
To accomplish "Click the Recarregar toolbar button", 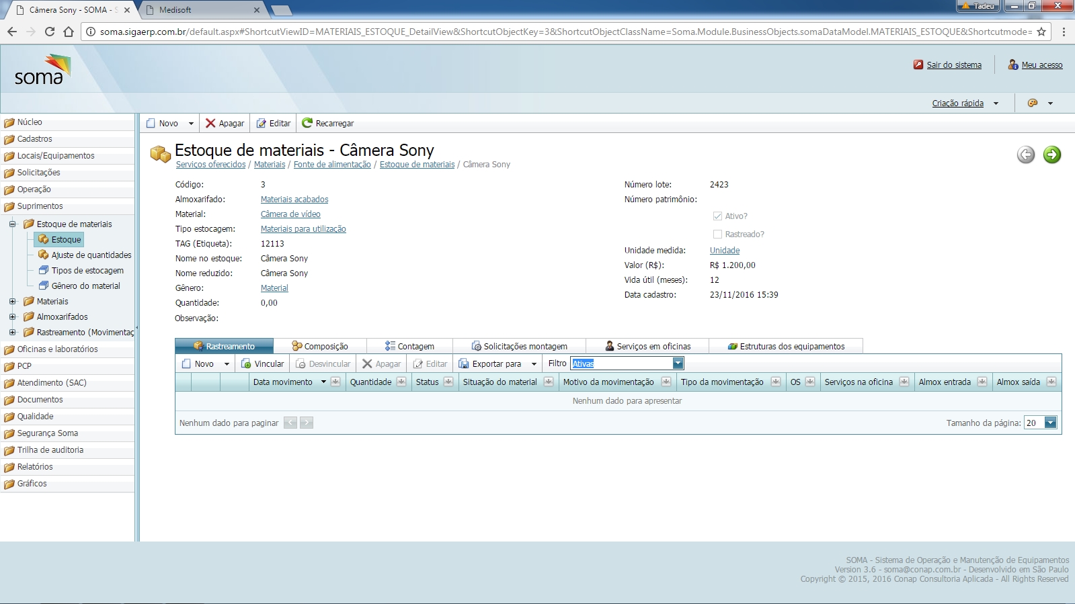I will [x=327, y=123].
